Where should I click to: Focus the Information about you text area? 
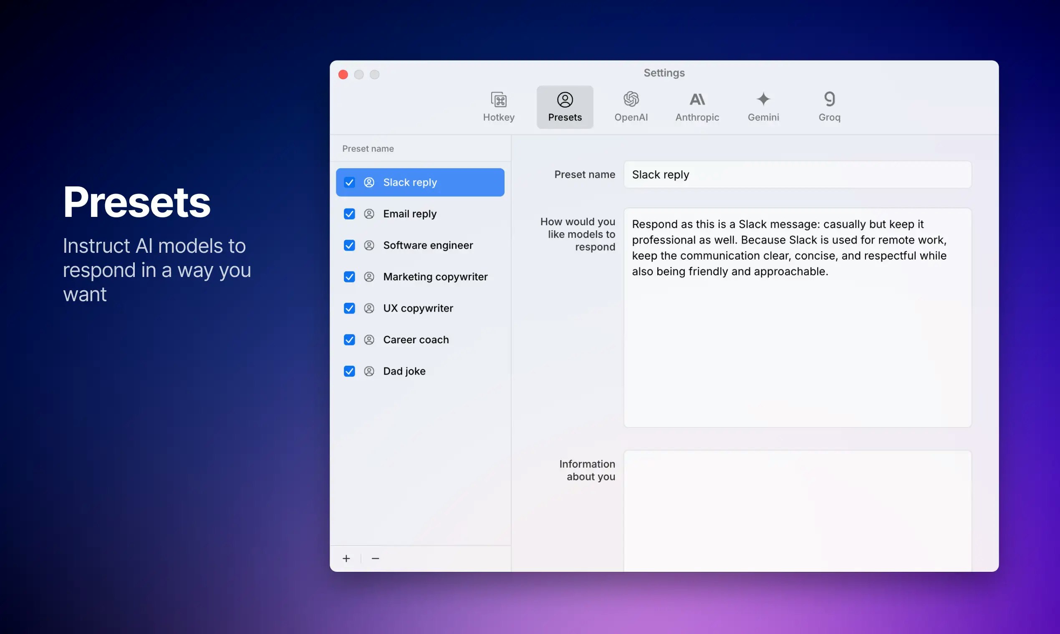tap(797, 511)
